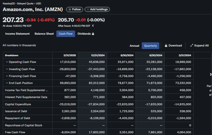
Task: Click Interest Paid value 771,000
Action: tap(99, 97)
